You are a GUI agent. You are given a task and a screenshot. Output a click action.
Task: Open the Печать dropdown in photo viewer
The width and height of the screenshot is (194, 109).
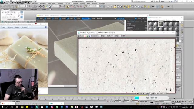coord(4,27)
